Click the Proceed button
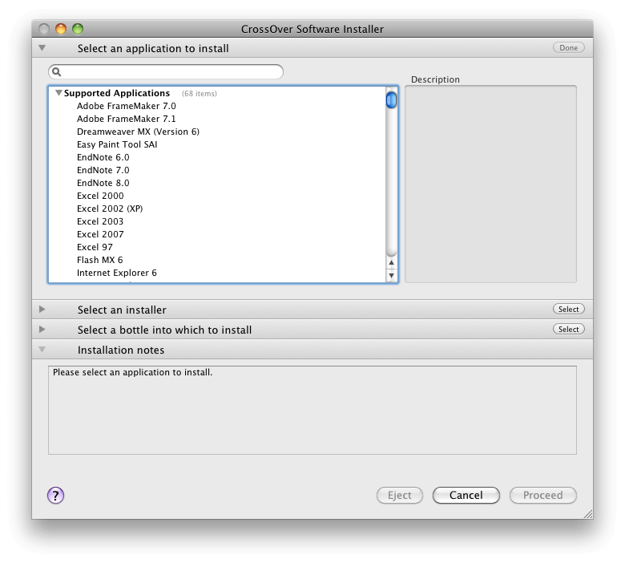 point(543,495)
